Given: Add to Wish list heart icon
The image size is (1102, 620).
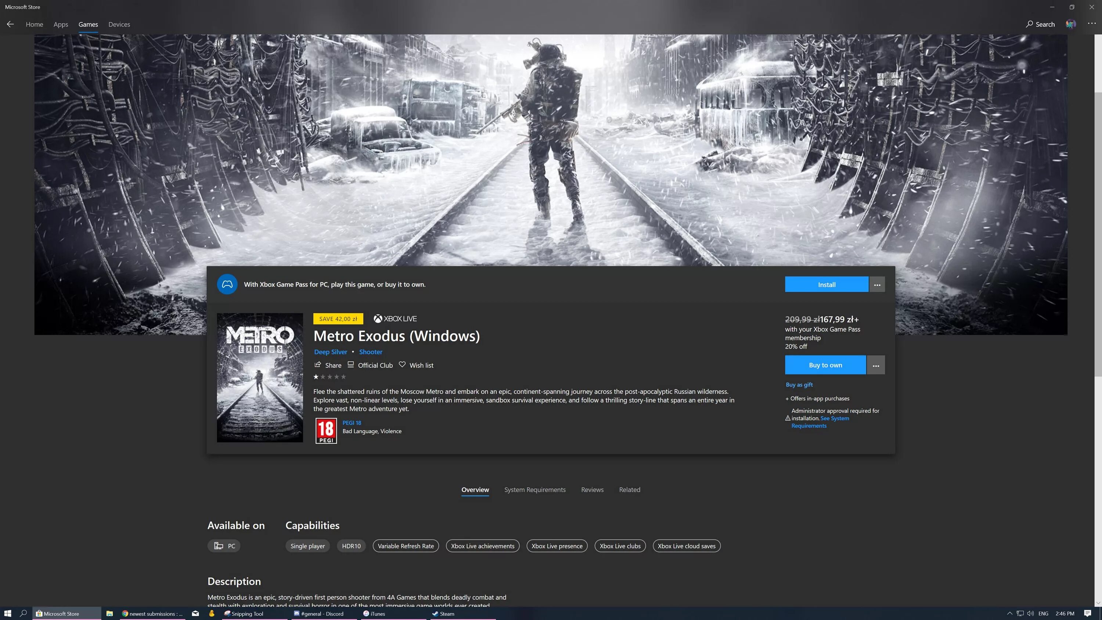Looking at the screenshot, I should click(402, 365).
